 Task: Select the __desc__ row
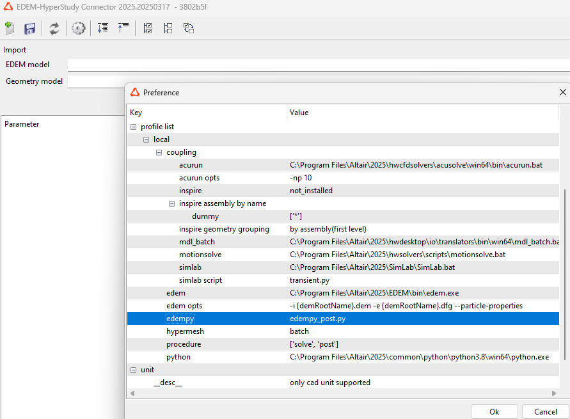pos(343,383)
